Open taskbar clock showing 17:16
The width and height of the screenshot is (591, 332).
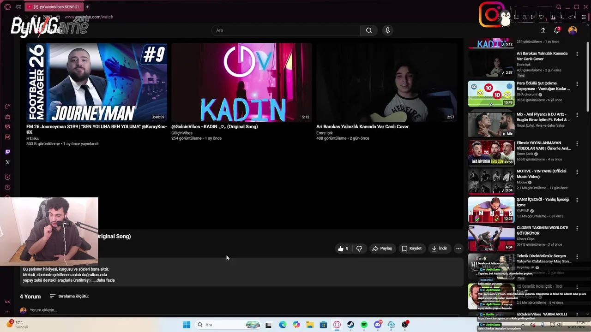click(576, 325)
